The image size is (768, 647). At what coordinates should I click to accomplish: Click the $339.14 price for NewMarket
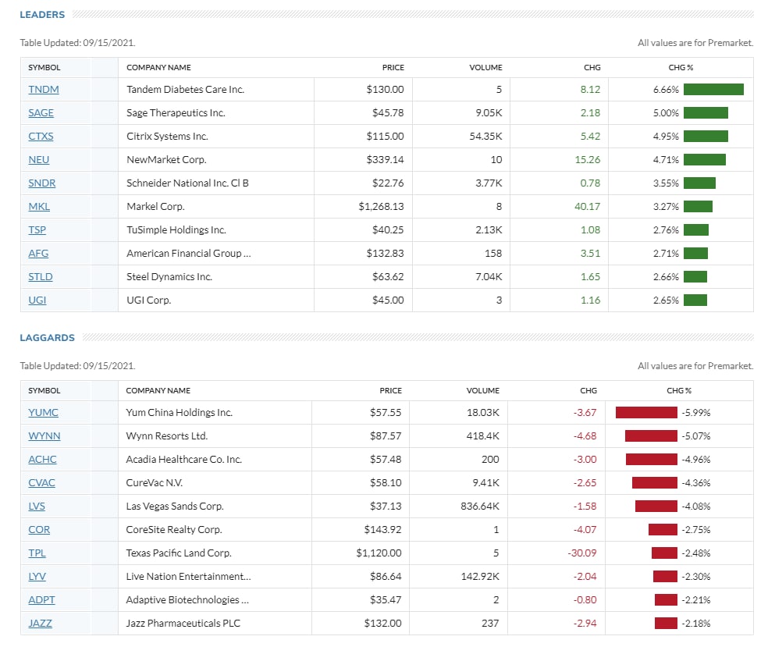pyautogui.click(x=385, y=160)
